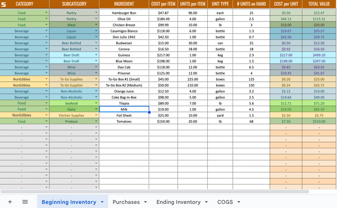337x208 pixels.
Task: Expand Seafood subcategory dropdown for Tilapia
Action: point(96,103)
